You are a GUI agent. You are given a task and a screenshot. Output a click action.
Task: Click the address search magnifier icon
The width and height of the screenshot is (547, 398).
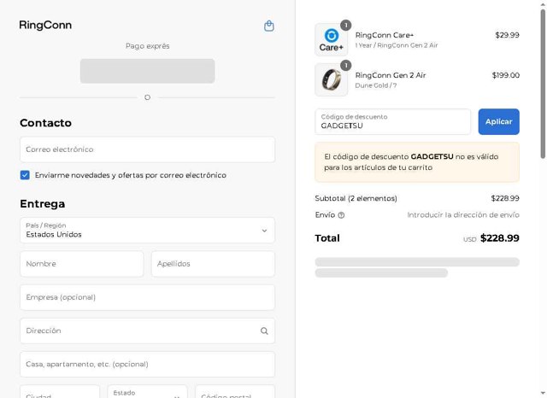coord(264,331)
